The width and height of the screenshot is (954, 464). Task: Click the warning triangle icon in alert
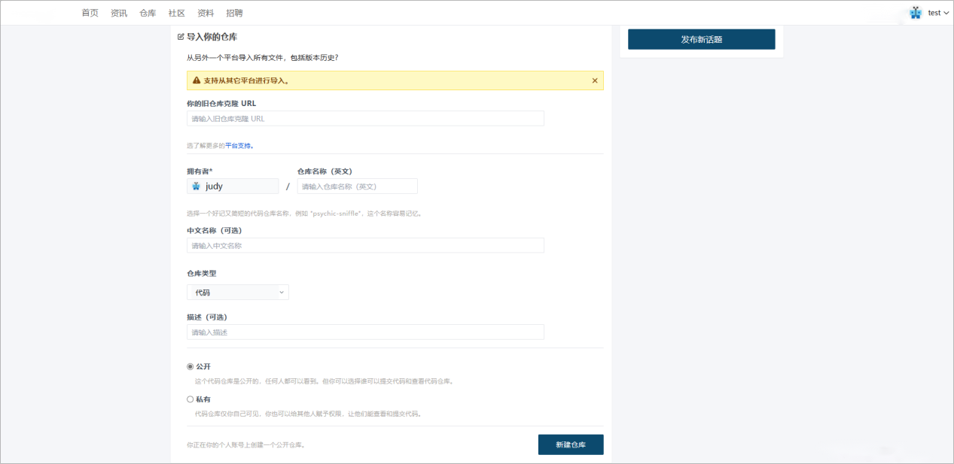point(197,80)
